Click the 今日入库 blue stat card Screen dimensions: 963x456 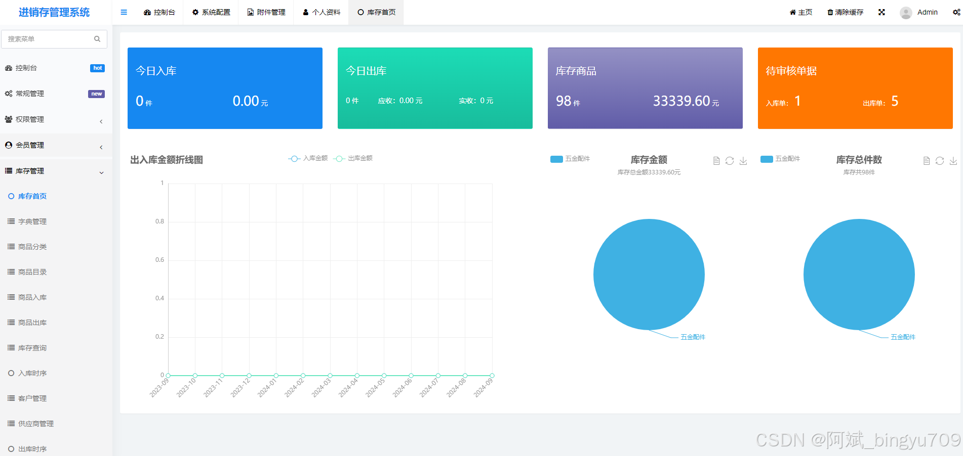[225, 88]
